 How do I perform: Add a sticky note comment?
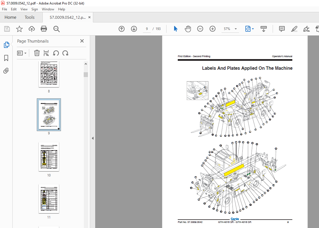282,29
